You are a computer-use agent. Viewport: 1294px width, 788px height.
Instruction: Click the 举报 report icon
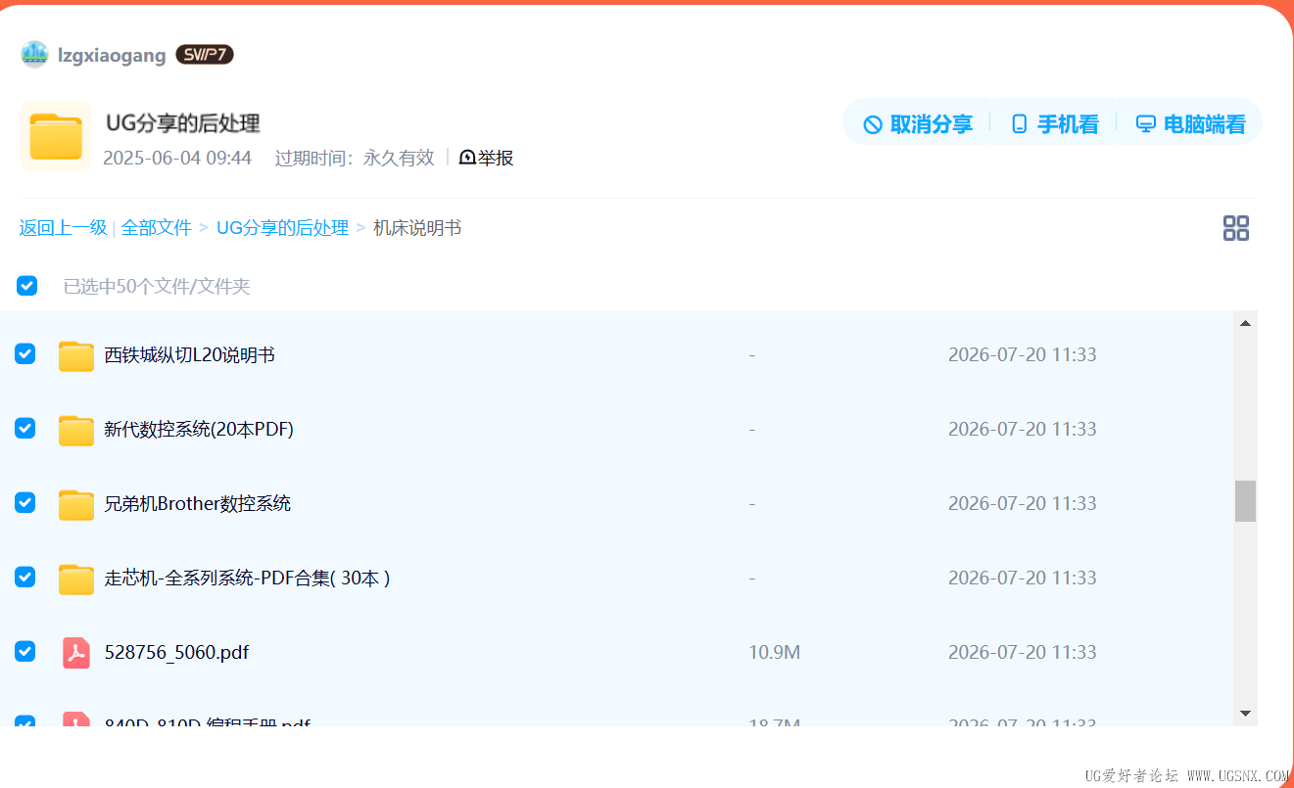pyautogui.click(x=467, y=158)
